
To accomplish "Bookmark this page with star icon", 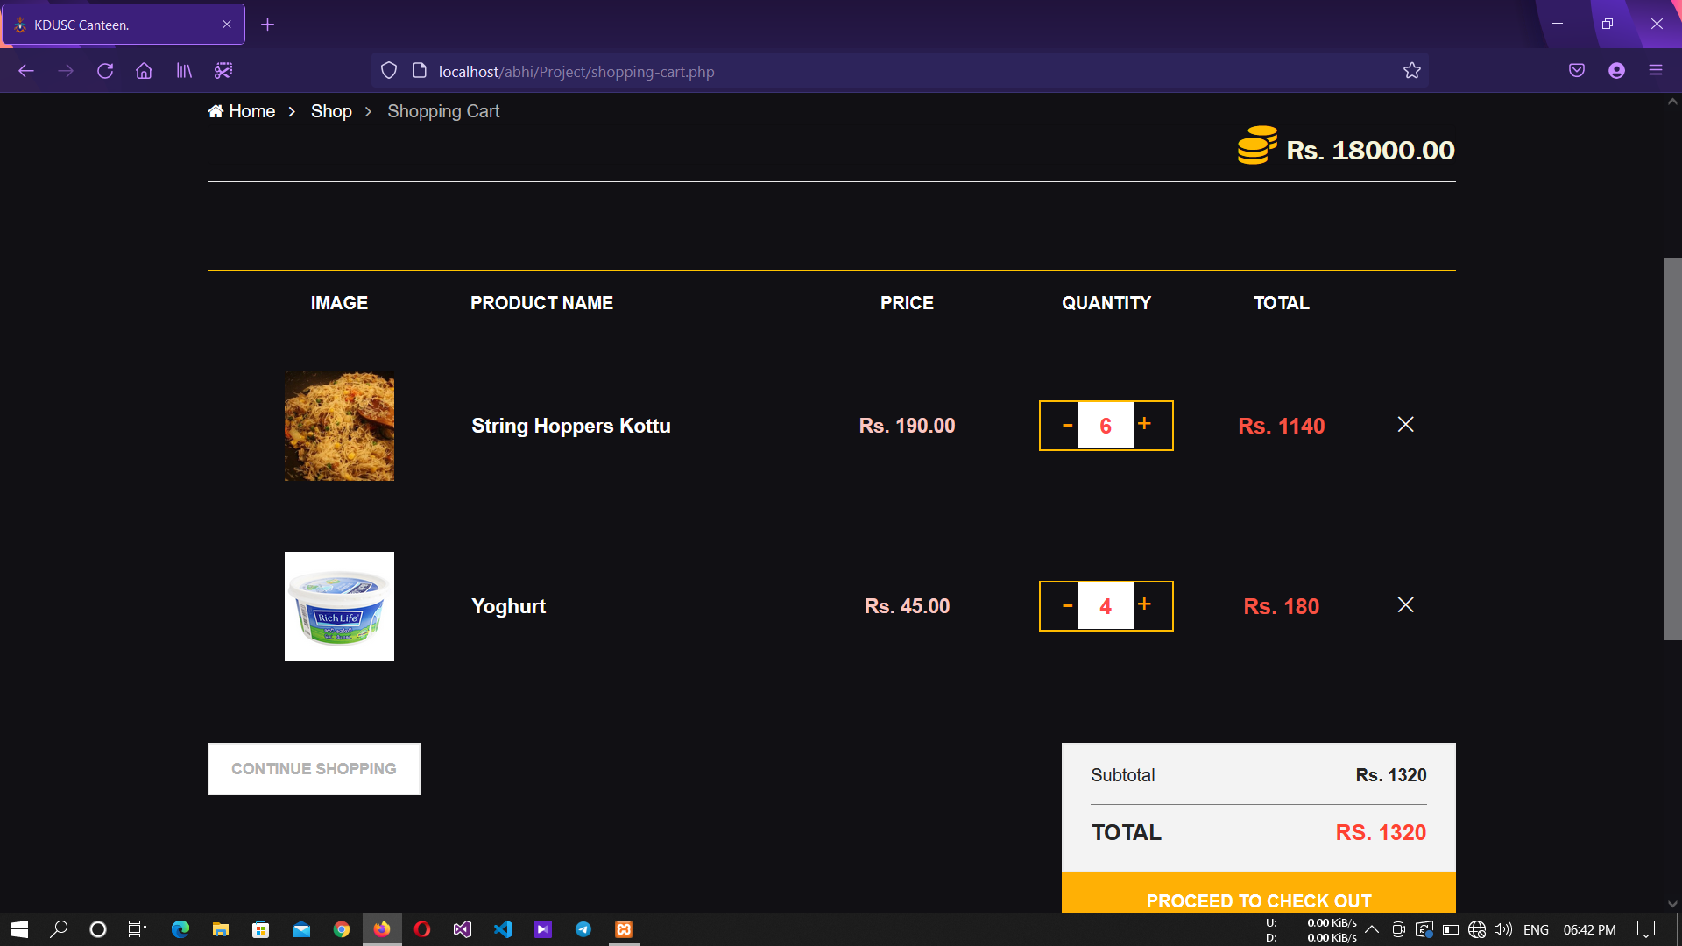I will point(1411,71).
